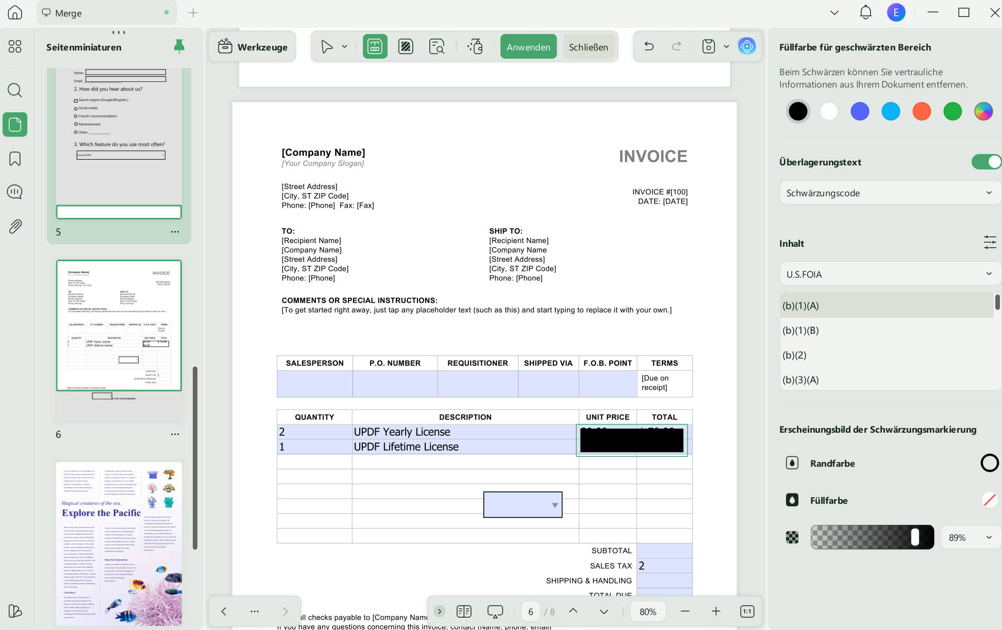Open the attachments paperclip panel
Viewport: 1002px width, 630px height.
pyautogui.click(x=15, y=226)
